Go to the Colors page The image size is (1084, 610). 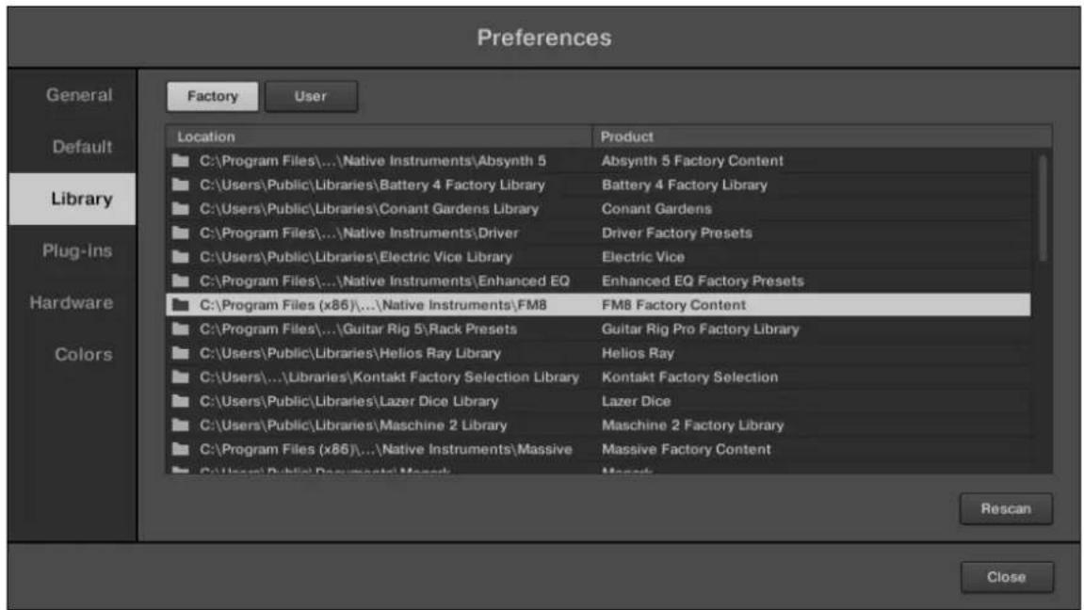83,354
